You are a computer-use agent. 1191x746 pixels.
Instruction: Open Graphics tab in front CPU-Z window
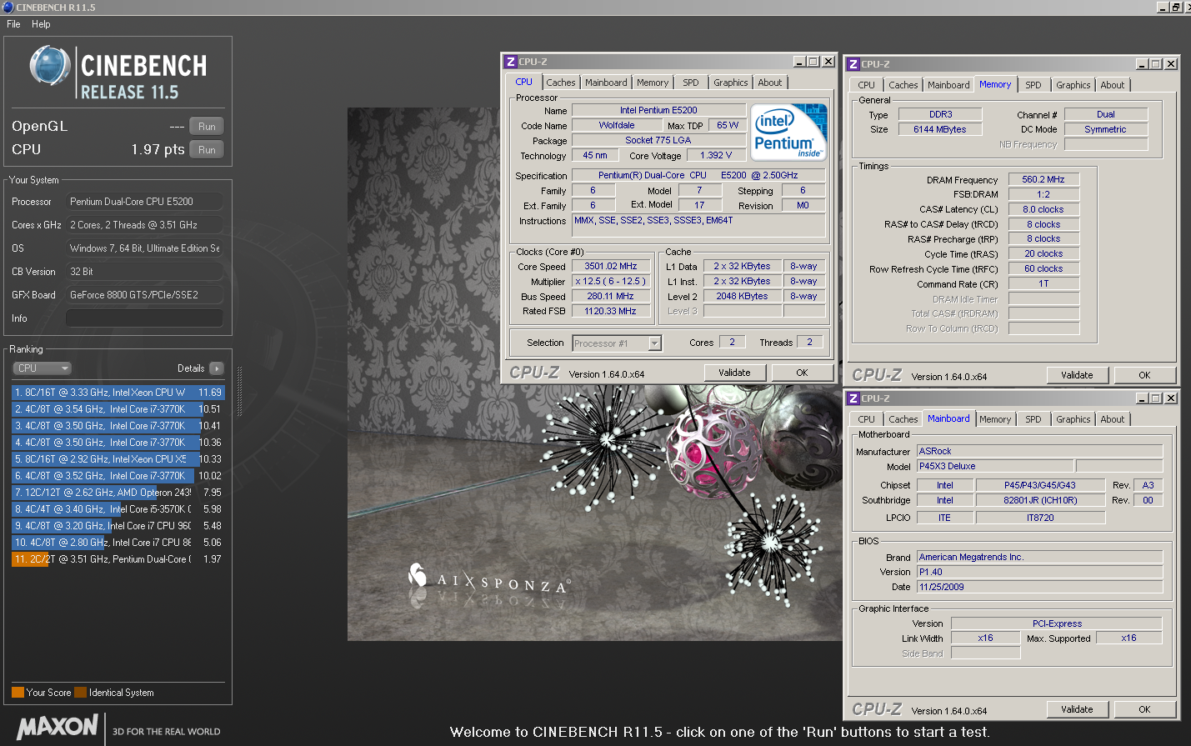click(731, 83)
